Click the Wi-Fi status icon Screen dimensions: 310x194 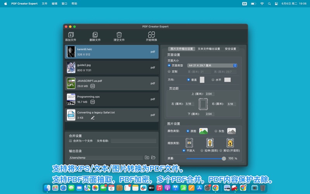point(262,3)
